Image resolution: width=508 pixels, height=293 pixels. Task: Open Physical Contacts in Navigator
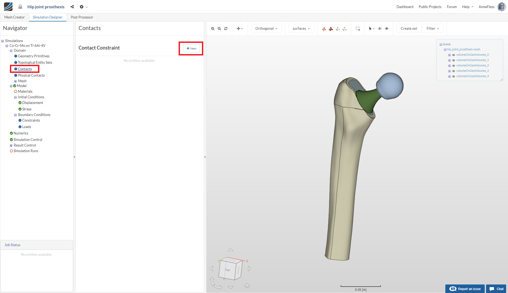pyautogui.click(x=31, y=75)
